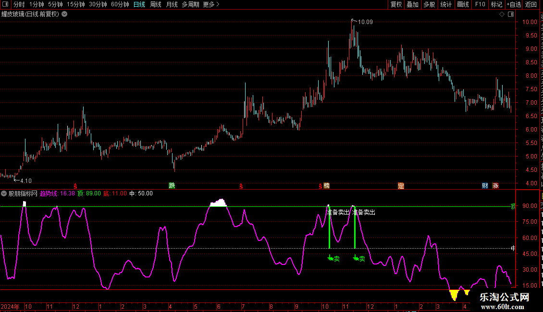Click the 叠加 overlay button
Viewport: 543px width, 312px height.
coord(412,4)
